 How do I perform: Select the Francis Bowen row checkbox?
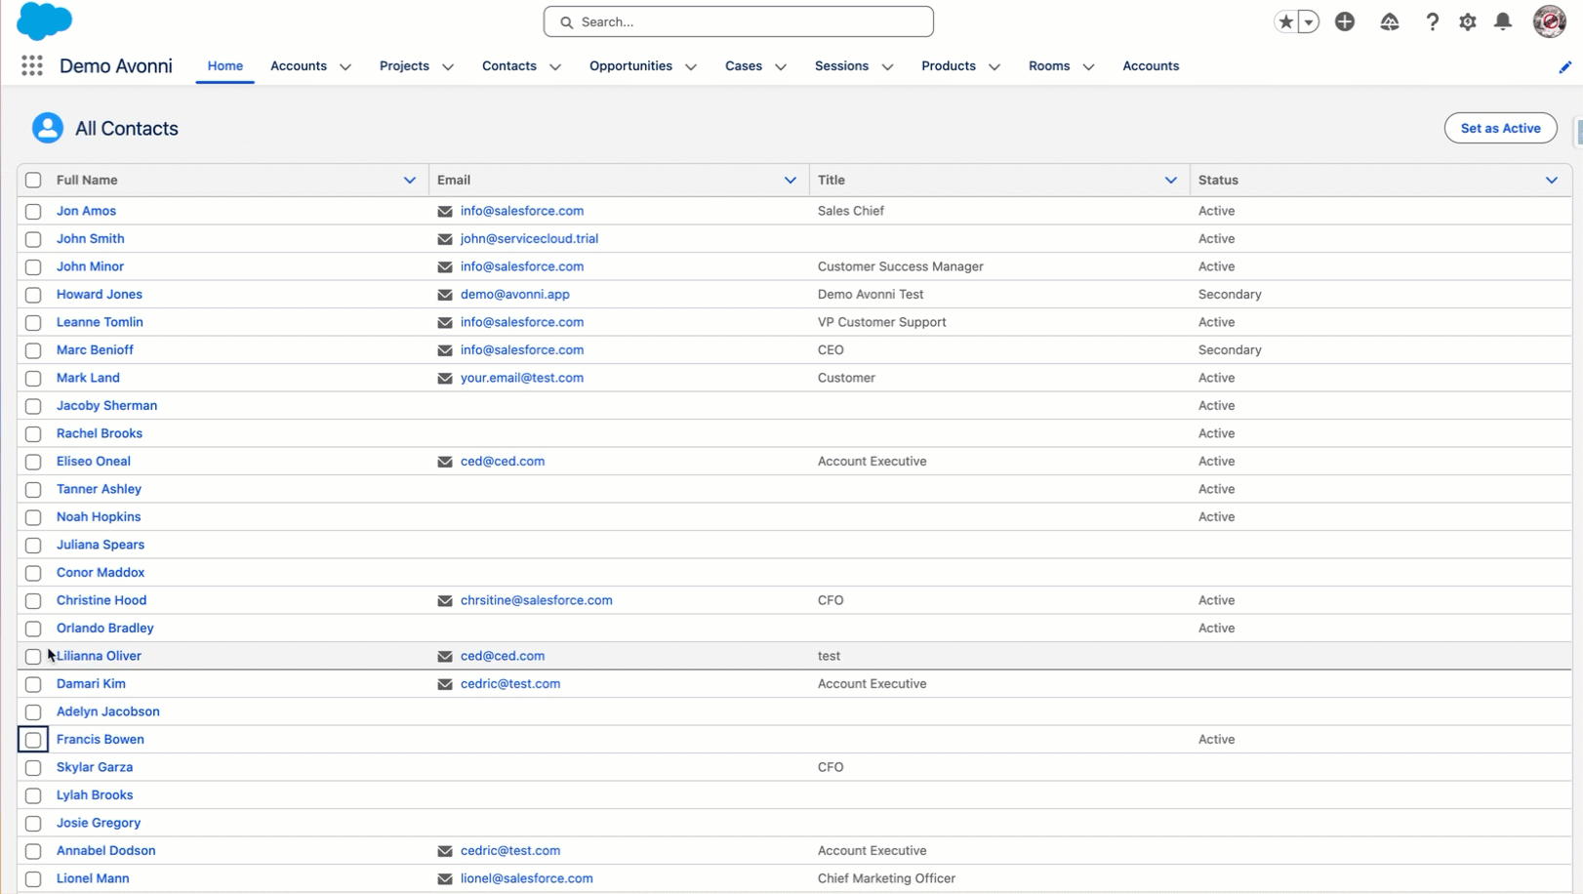pos(33,740)
